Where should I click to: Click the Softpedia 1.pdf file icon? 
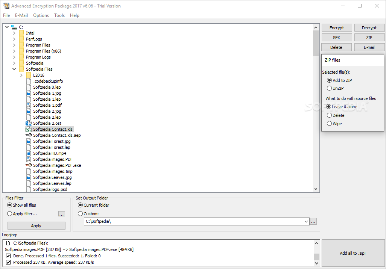pos(29,105)
